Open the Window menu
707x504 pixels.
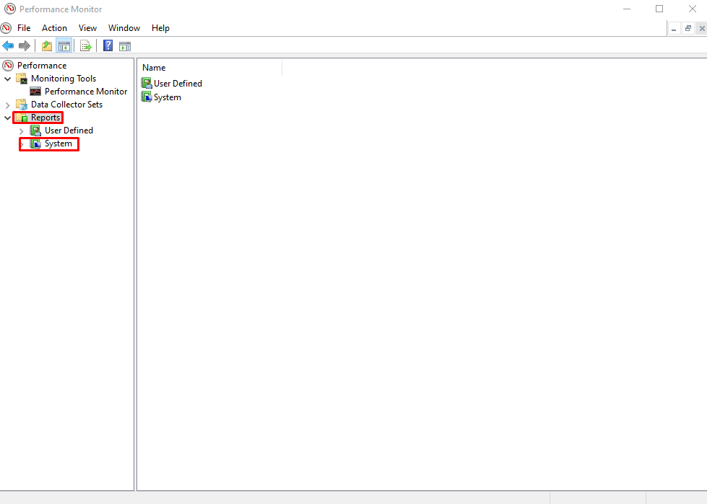123,27
